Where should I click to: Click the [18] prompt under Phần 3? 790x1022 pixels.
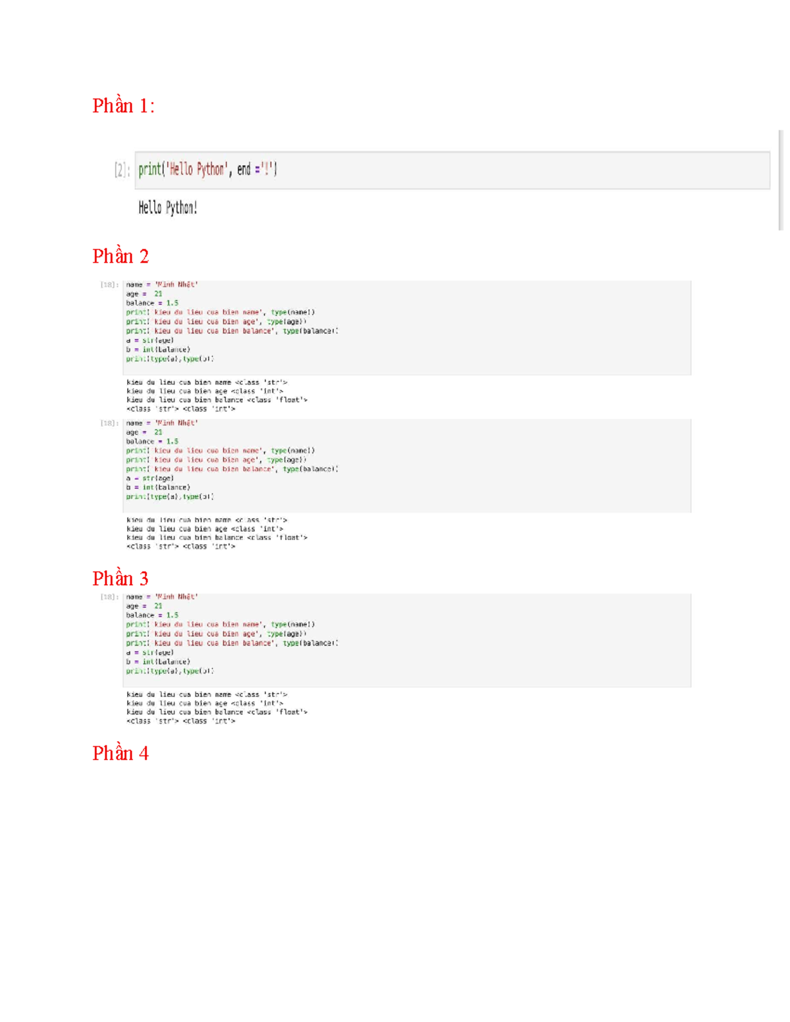109,597
